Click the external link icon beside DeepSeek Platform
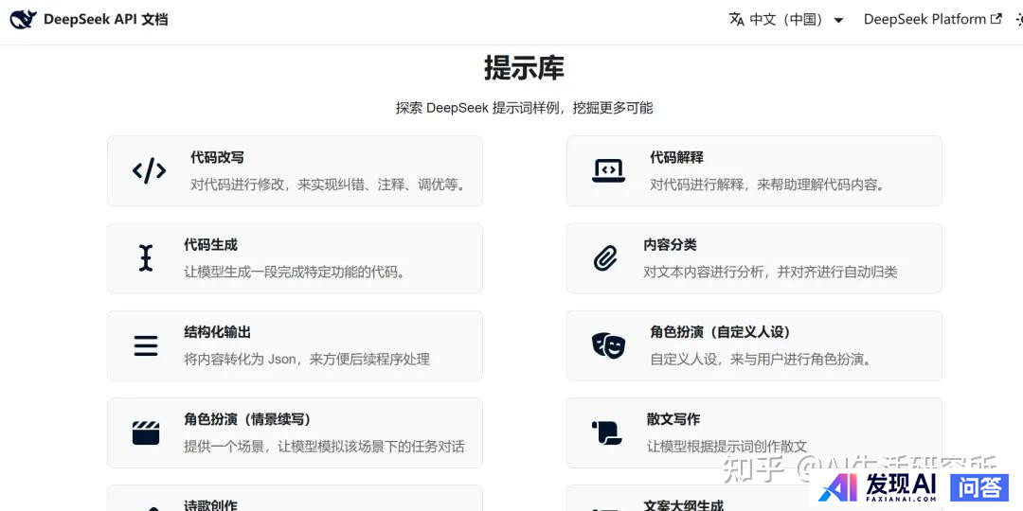The image size is (1023, 511). (996, 19)
